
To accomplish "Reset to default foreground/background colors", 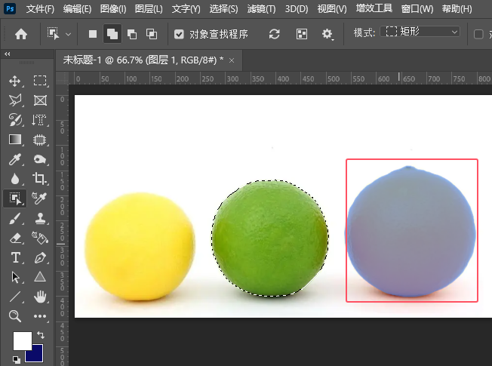I will [x=17, y=359].
